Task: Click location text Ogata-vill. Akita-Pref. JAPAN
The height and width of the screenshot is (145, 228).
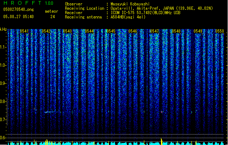Action: (x=142, y=8)
